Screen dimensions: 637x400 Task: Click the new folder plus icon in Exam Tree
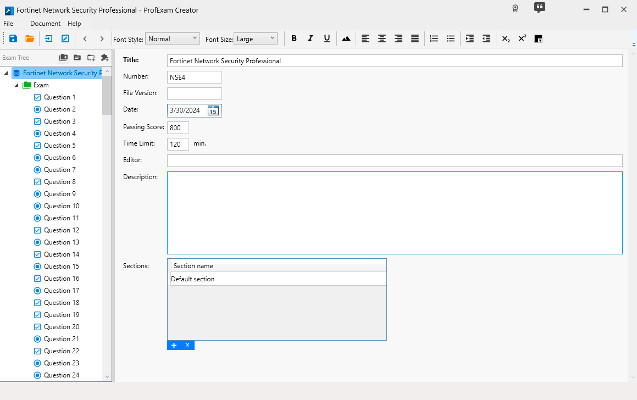coord(91,58)
